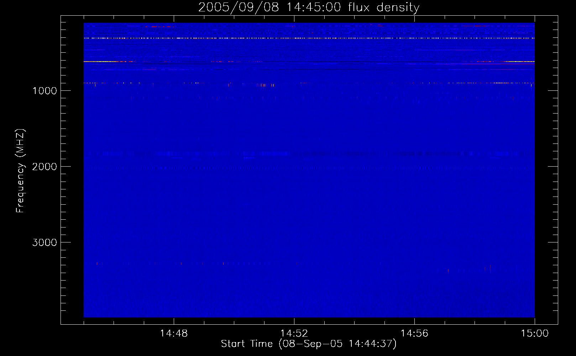Click the 14:52 time tick label
Image resolution: width=576 pixels, height=356 pixels.
click(x=294, y=334)
